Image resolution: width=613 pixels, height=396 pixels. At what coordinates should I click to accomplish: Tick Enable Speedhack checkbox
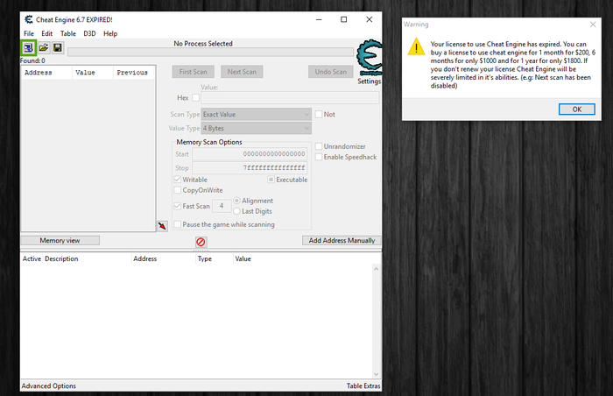[319, 157]
